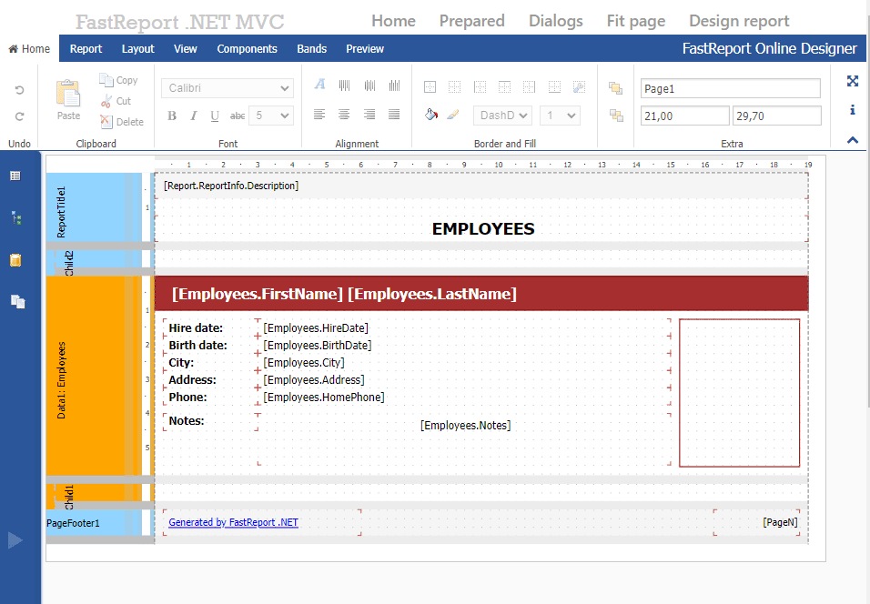The width and height of the screenshot is (870, 604).
Task: Open the Components ribbon tab
Action: [247, 49]
